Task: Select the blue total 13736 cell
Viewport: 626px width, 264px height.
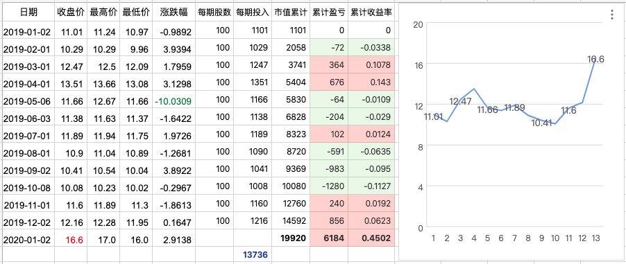Action: [253, 254]
